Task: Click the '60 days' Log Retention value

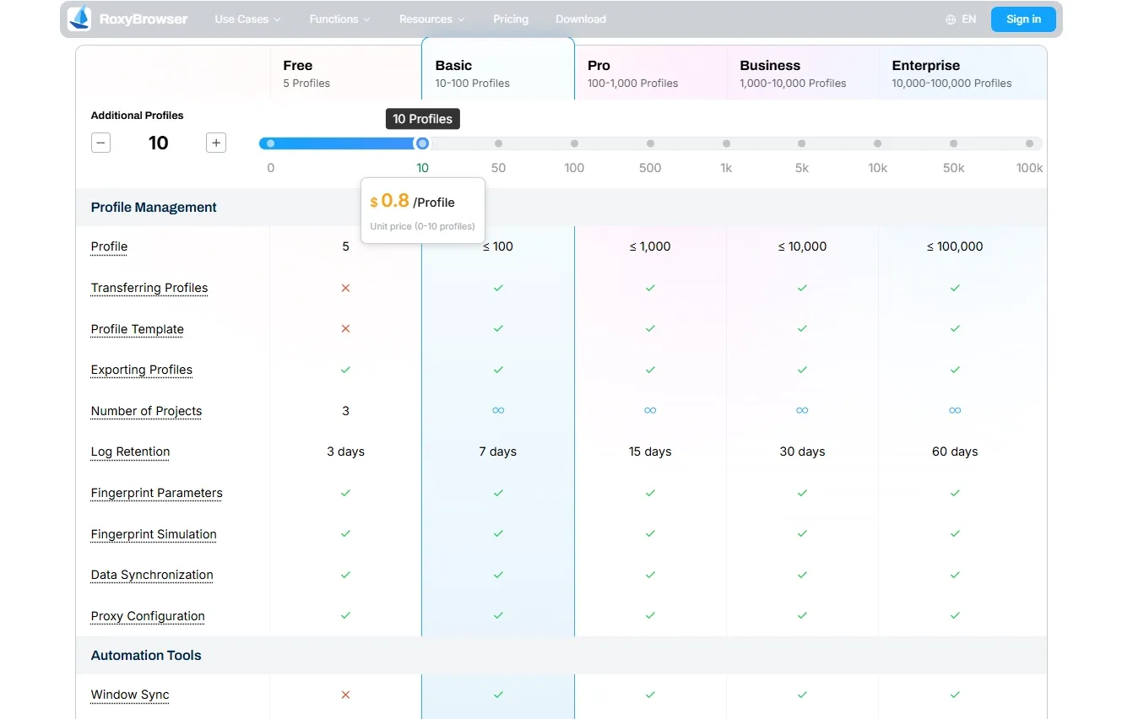Action: point(955,451)
